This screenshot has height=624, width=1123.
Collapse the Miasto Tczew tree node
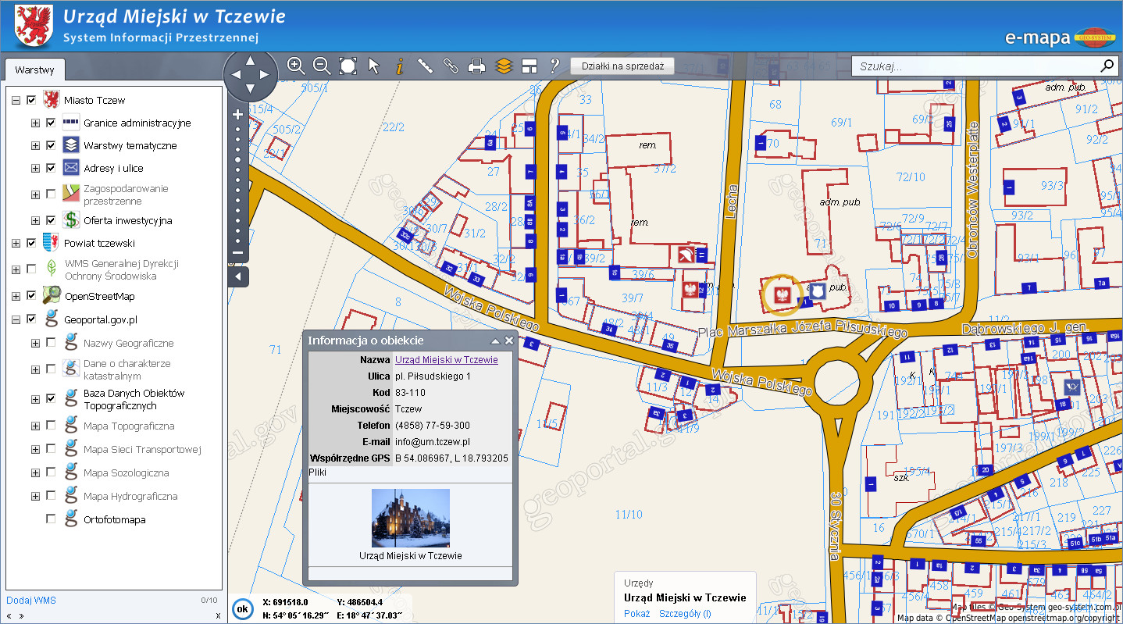tap(16, 100)
